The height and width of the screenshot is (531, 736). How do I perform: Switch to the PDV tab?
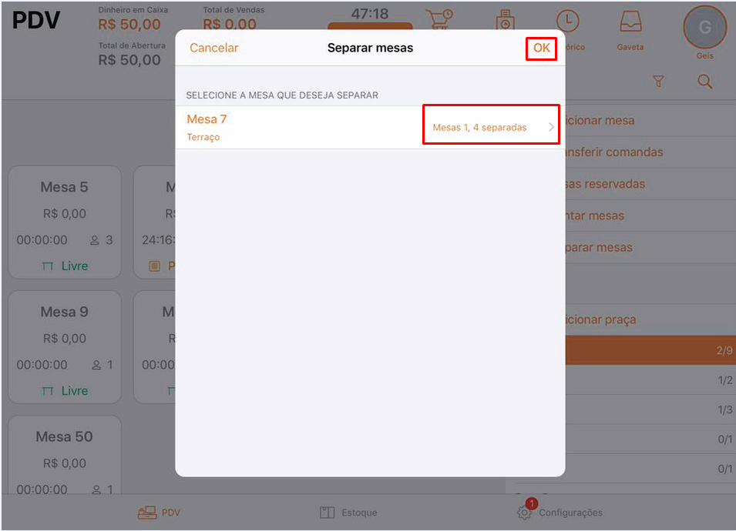pos(159,513)
